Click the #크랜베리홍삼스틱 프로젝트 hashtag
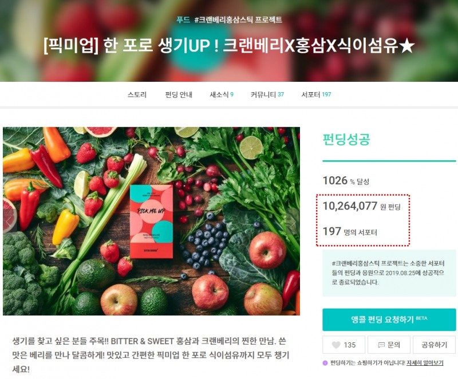Viewport: 458px width, 379px height. pos(238,19)
